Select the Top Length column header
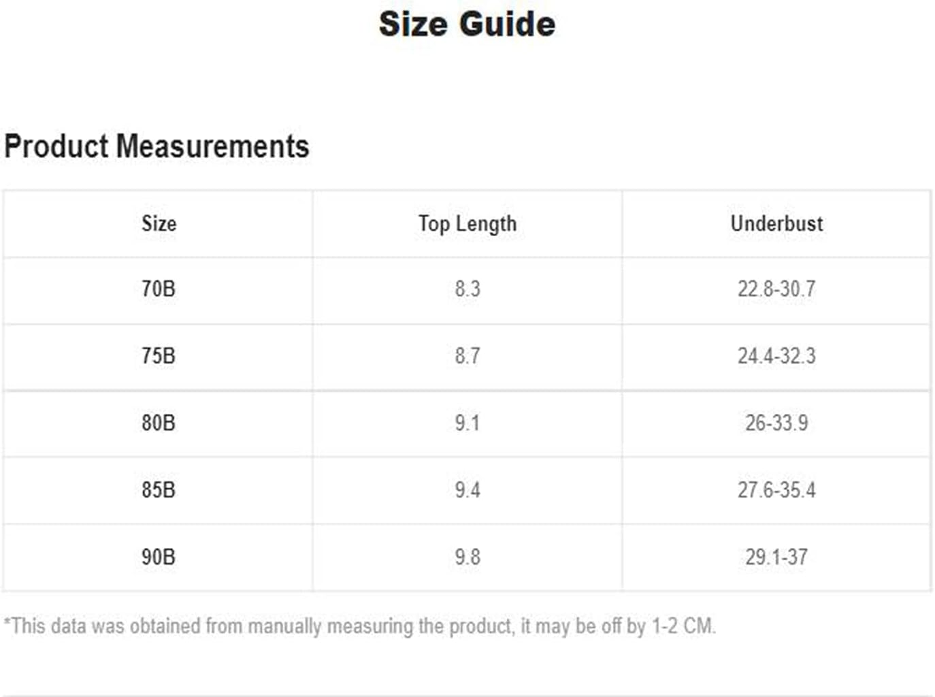Screen dimensions: 935x697 click(467, 224)
